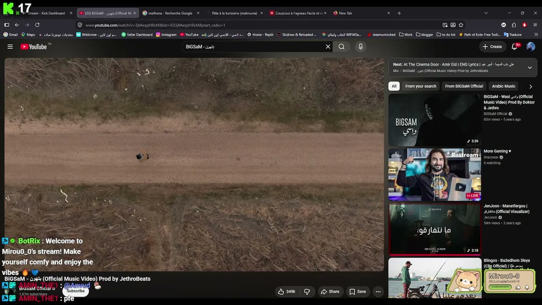The image size is (542, 305).
Task: Show the site security shield info
Action: point(80,25)
